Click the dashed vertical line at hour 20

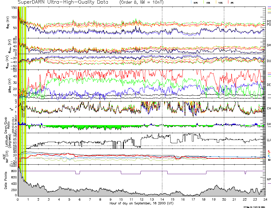point(224,89)
